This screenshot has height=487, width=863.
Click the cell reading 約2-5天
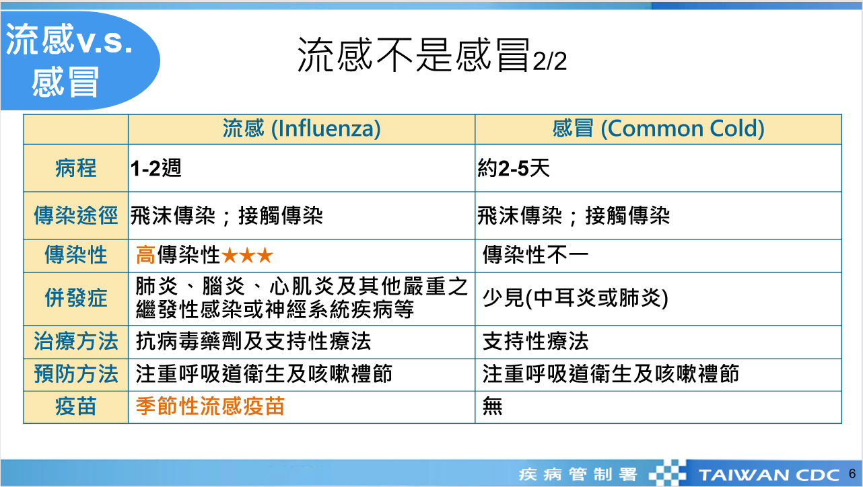coord(658,168)
